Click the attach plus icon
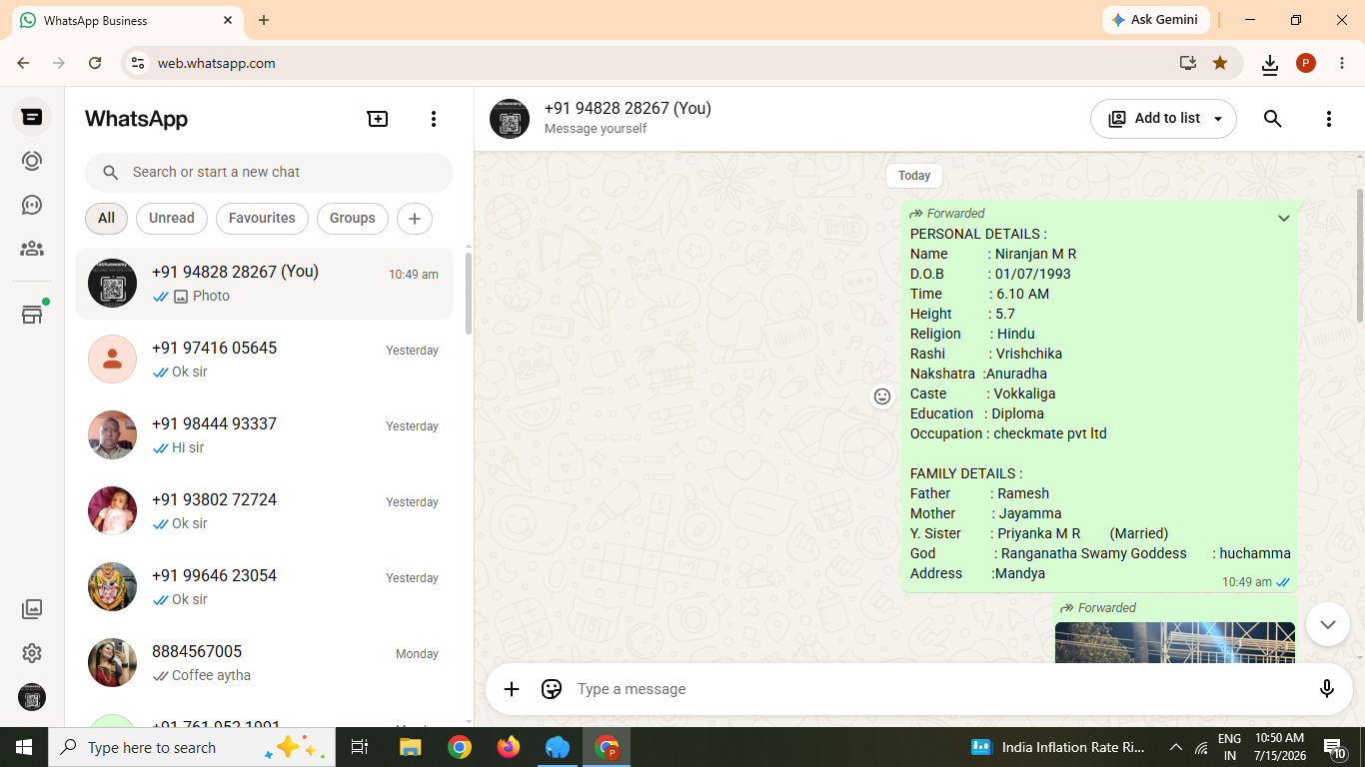Viewport: 1365px width, 767px height. 512,689
